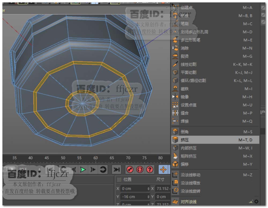Image resolution: width=268 pixels, height=208 pixels.
Task: Click frame 80 on the timeline ruler
Action: pyautogui.click(x=160, y=158)
